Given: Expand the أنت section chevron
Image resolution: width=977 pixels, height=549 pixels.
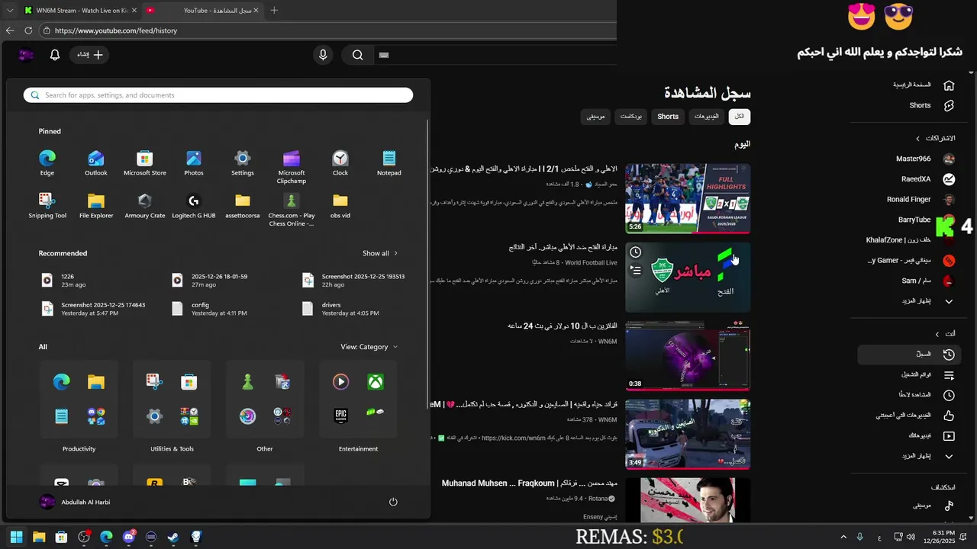Looking at the screenshot, I should click(x=937, y=334).
